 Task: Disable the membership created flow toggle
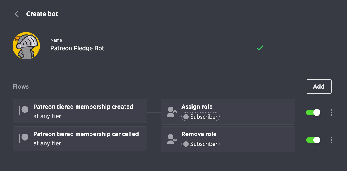coord(313,112)
